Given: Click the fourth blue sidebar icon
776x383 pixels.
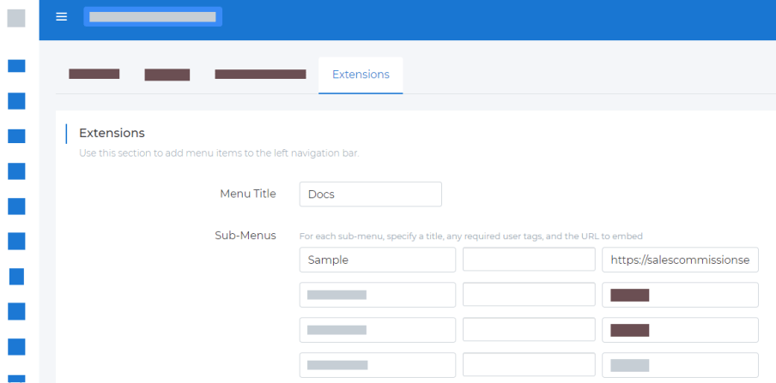Looking at the screenshot, I should pos(16,171).
